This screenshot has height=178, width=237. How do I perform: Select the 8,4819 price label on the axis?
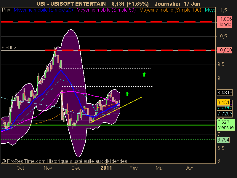pos(225,93)
